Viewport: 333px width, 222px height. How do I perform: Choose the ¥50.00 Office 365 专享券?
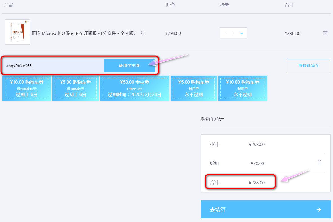135,88
